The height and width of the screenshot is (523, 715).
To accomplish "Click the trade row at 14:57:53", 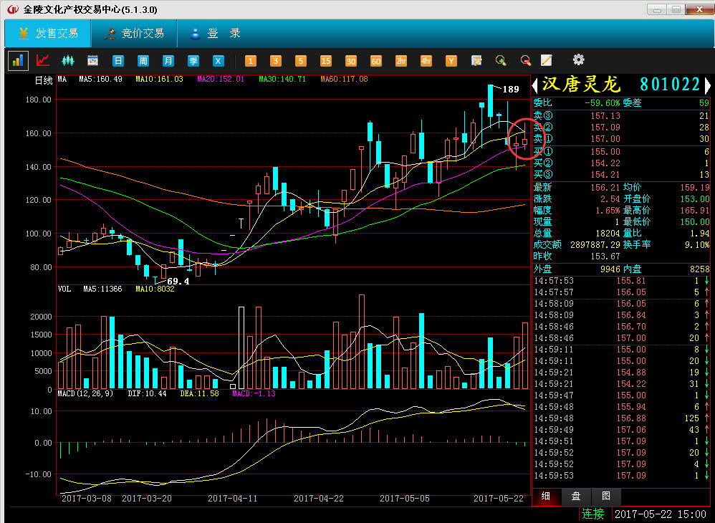I will (621, 281).
